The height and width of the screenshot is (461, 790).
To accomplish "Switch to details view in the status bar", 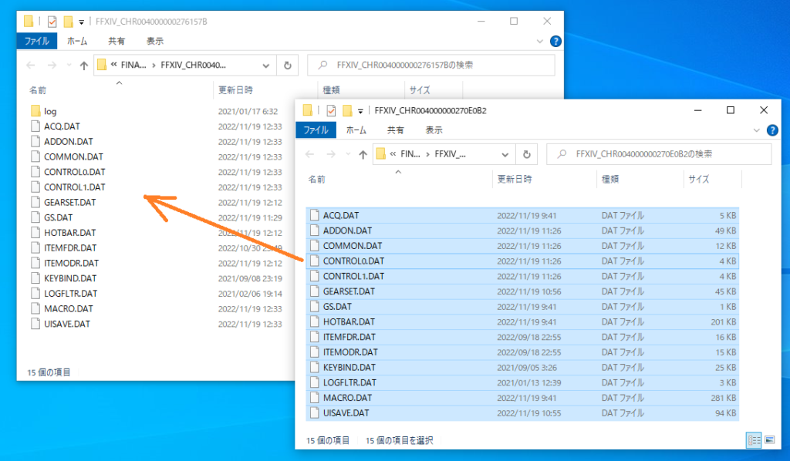I will point(754,440).
